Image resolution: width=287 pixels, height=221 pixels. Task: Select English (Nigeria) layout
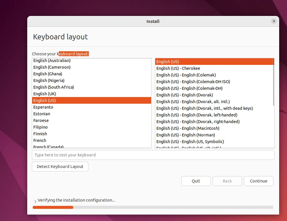point(92,81)
